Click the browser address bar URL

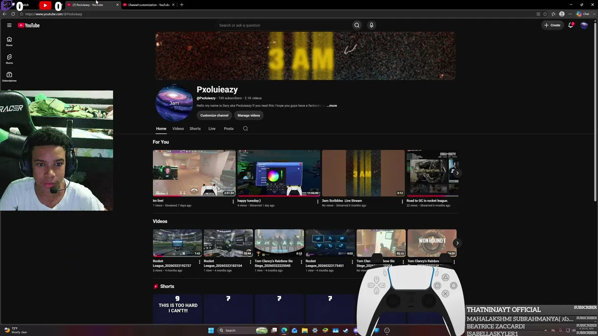(54, 14)
